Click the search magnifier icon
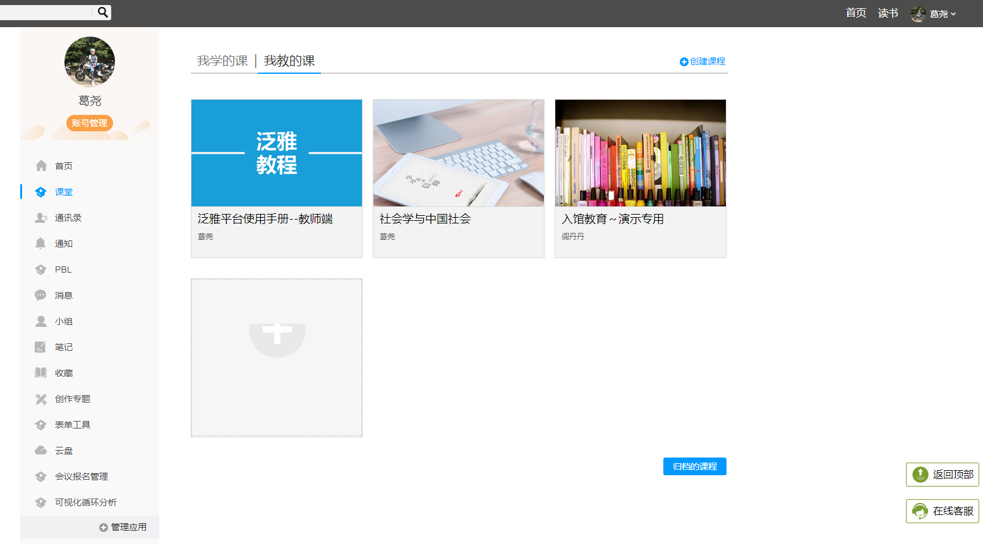Image resolution: width=983 pixels, height=544 pixels. 102,12
